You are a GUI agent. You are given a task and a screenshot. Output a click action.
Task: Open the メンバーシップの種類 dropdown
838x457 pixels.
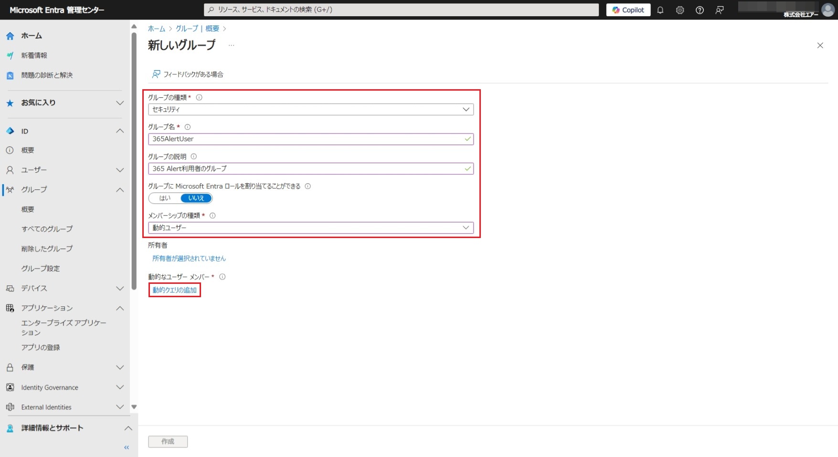click(310, 228)
